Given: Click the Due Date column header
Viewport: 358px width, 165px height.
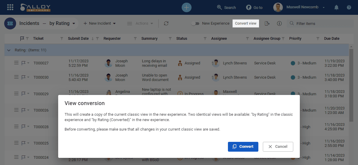Looking at the screenshot, I should [x=332, y=39].
